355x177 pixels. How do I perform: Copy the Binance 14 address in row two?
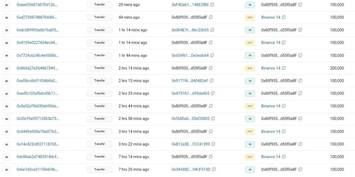coord(284,17)
